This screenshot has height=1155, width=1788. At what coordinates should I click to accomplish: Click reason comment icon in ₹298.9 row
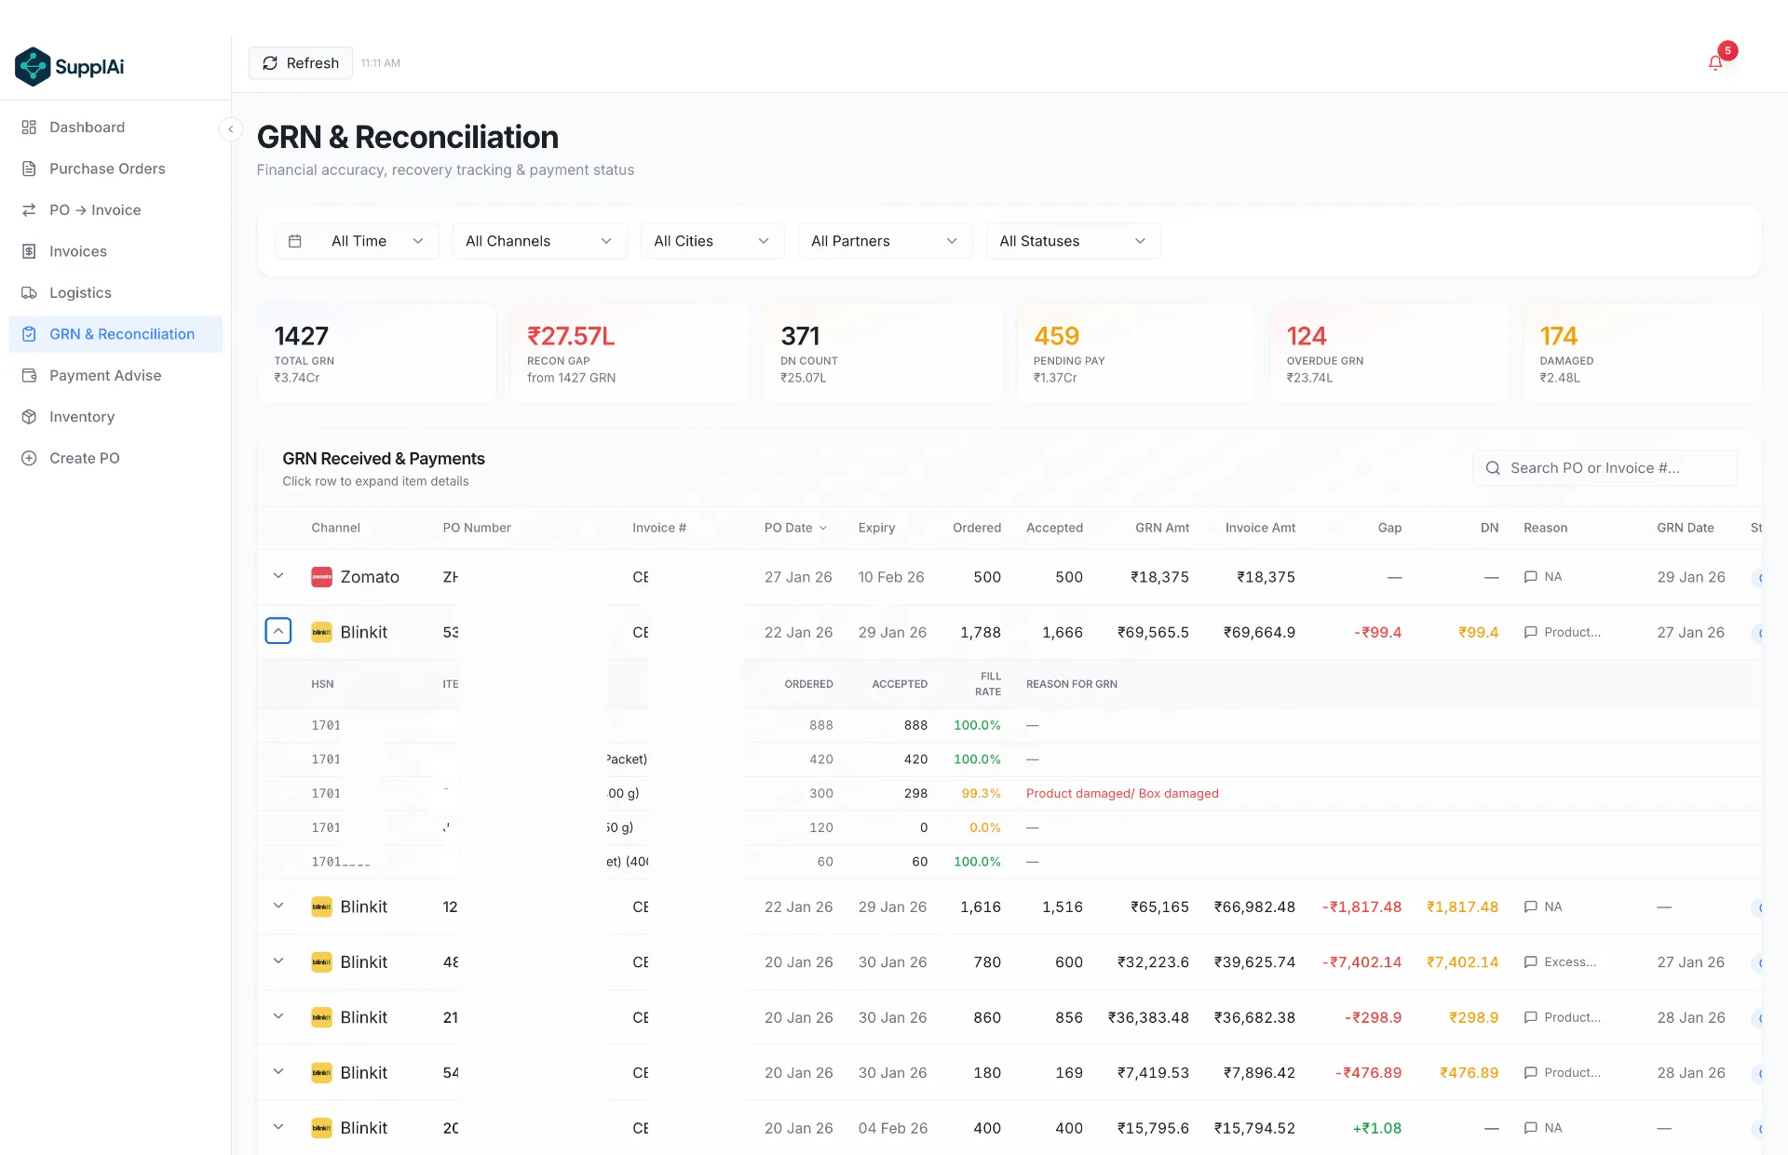(x=1530, y=1017)
